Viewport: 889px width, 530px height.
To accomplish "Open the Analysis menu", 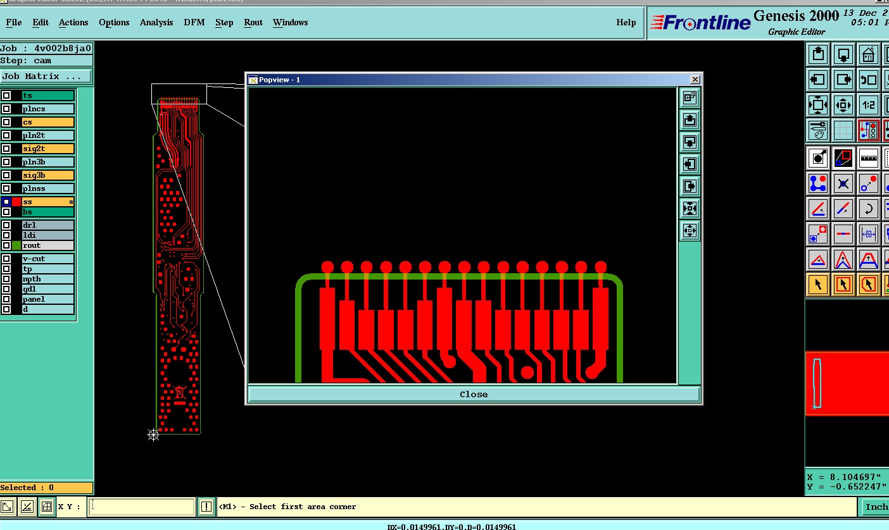I will point(156,22).
